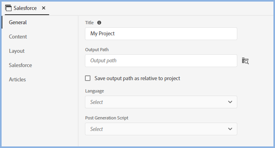This screenshot has height=148, width=275.
Task: Enable Save output path as relative checkbox
Action: (88, 78)
